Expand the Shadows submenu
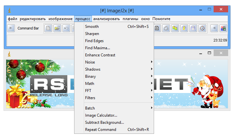The height and width of the screenshot is (139, 234). (x=114, y=69)
